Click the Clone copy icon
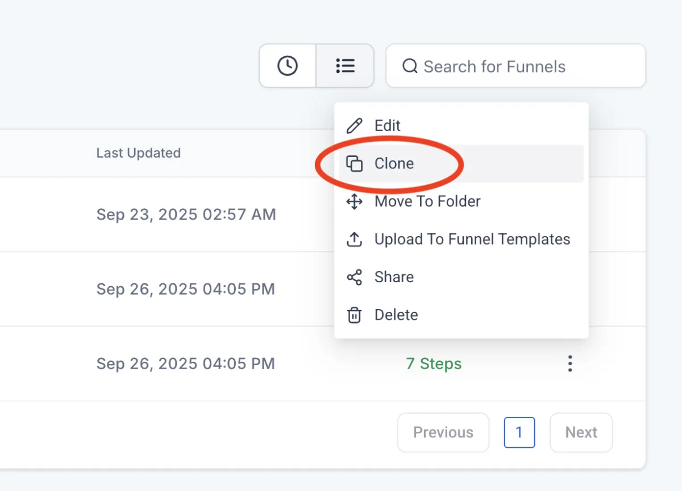The height and width of the screenshot is (491, 682). (355, 164)
